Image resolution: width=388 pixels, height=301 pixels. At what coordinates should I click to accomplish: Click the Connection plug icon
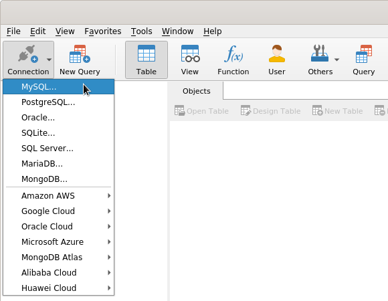(x=27, y=54)
